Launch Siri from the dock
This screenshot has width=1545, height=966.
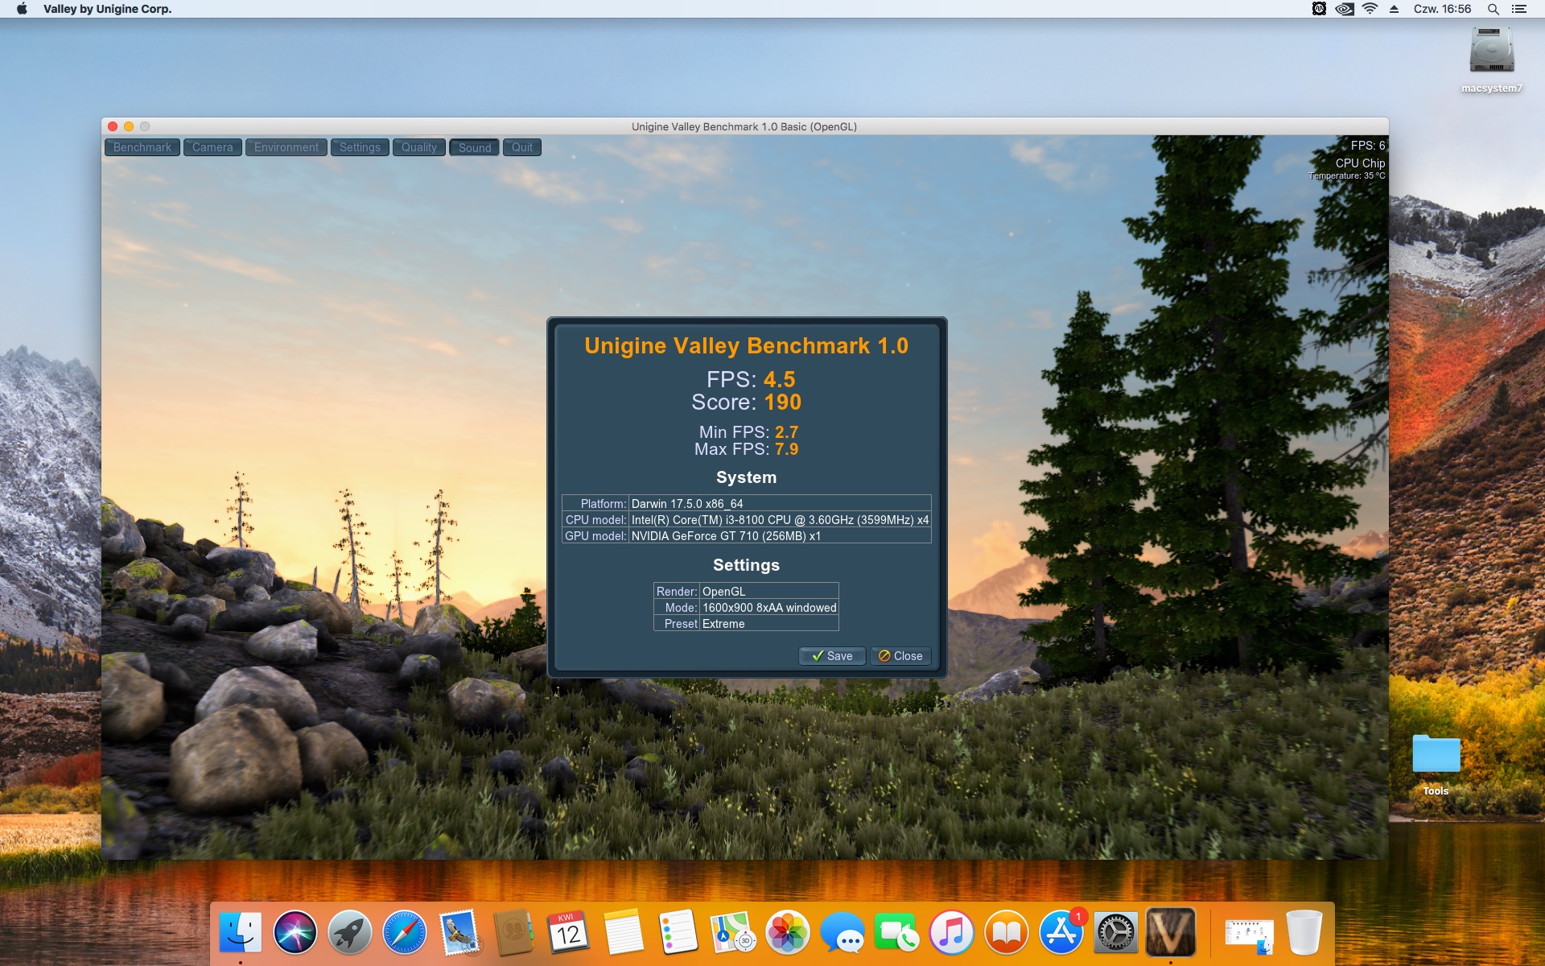295,932
